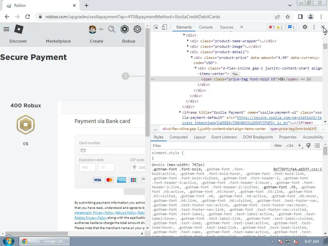Open the Layout pane tab

(199, 137)
